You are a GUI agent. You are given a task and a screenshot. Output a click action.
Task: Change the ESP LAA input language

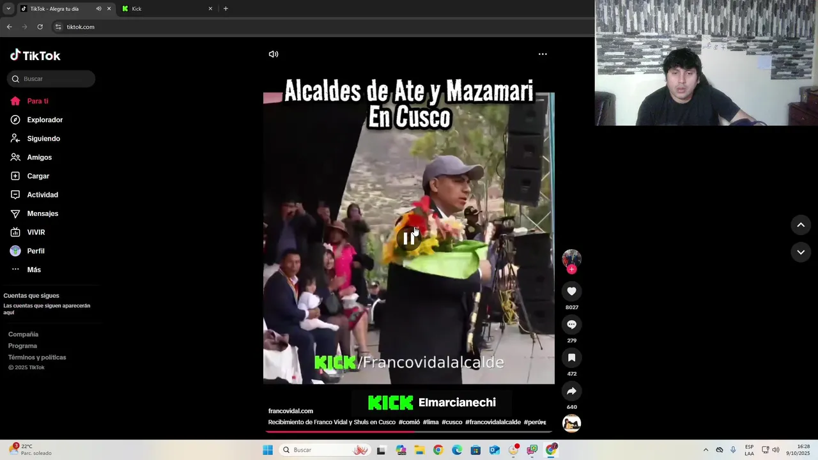[749, 450]
